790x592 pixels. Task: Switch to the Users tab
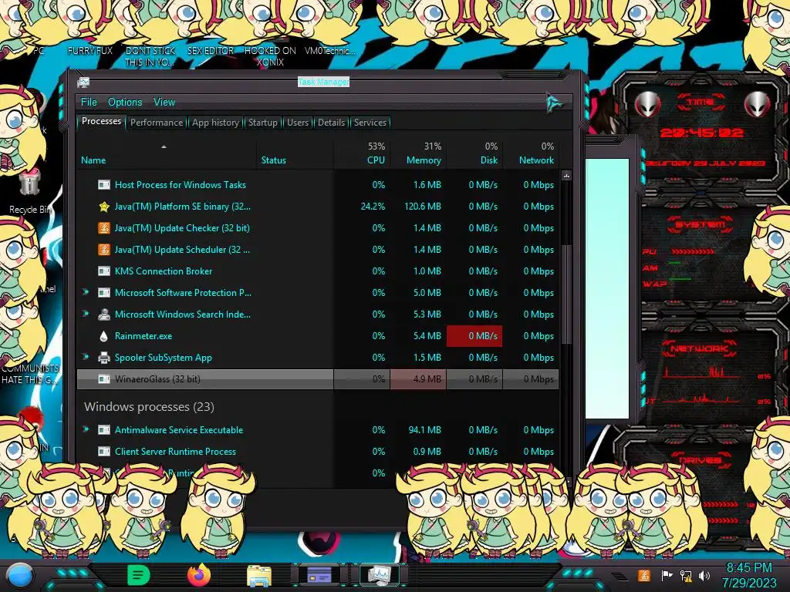tap(298, 123)
